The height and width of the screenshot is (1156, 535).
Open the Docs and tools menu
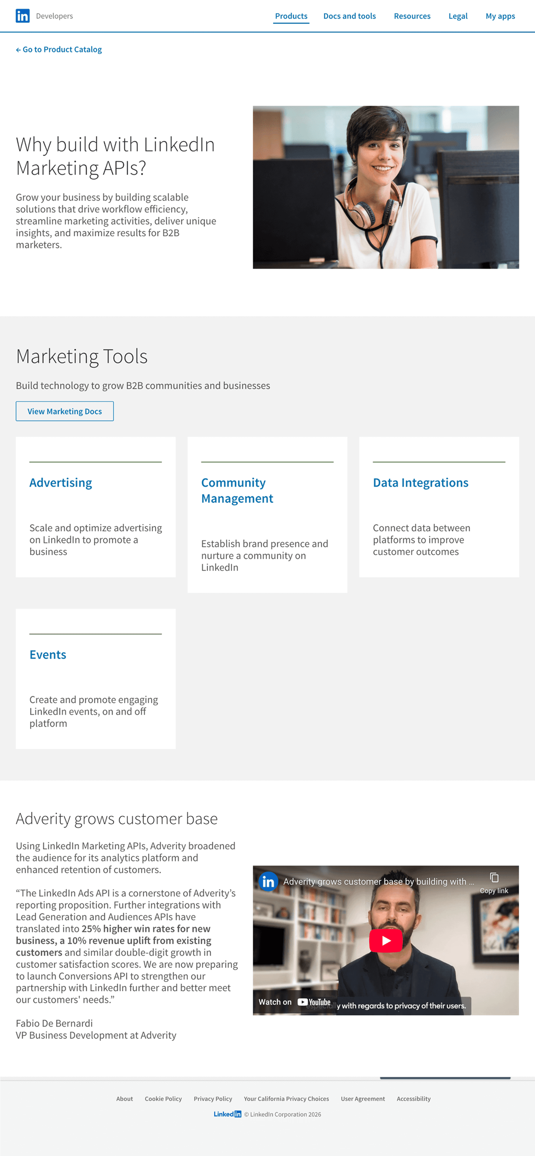click(349, 16)
